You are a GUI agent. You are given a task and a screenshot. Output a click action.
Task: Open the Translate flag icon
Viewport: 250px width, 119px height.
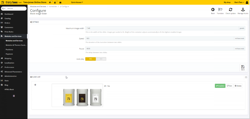[220, 10]
